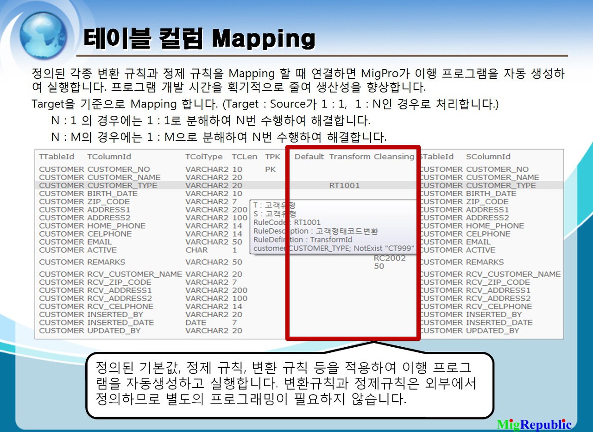
Task: Select ACTIVE in the SColumnId column
Action: 480,250
